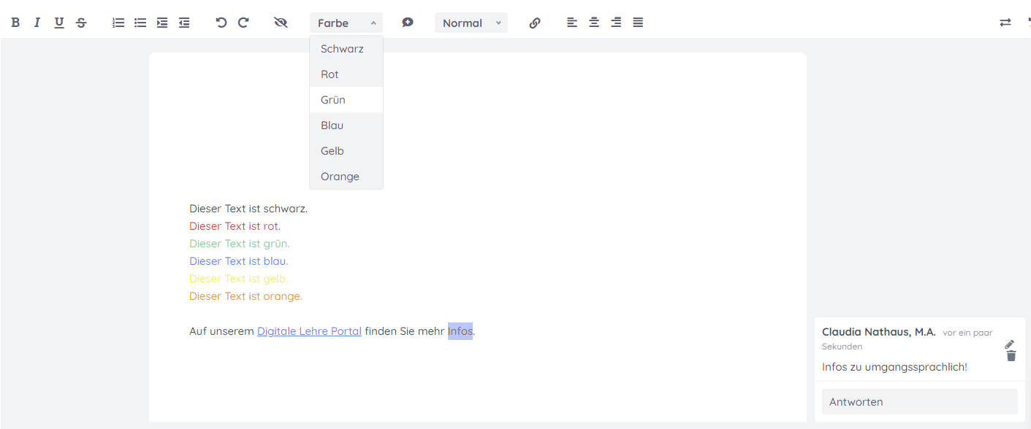Add a comment with speech bubble icon

tap(408, 23)
